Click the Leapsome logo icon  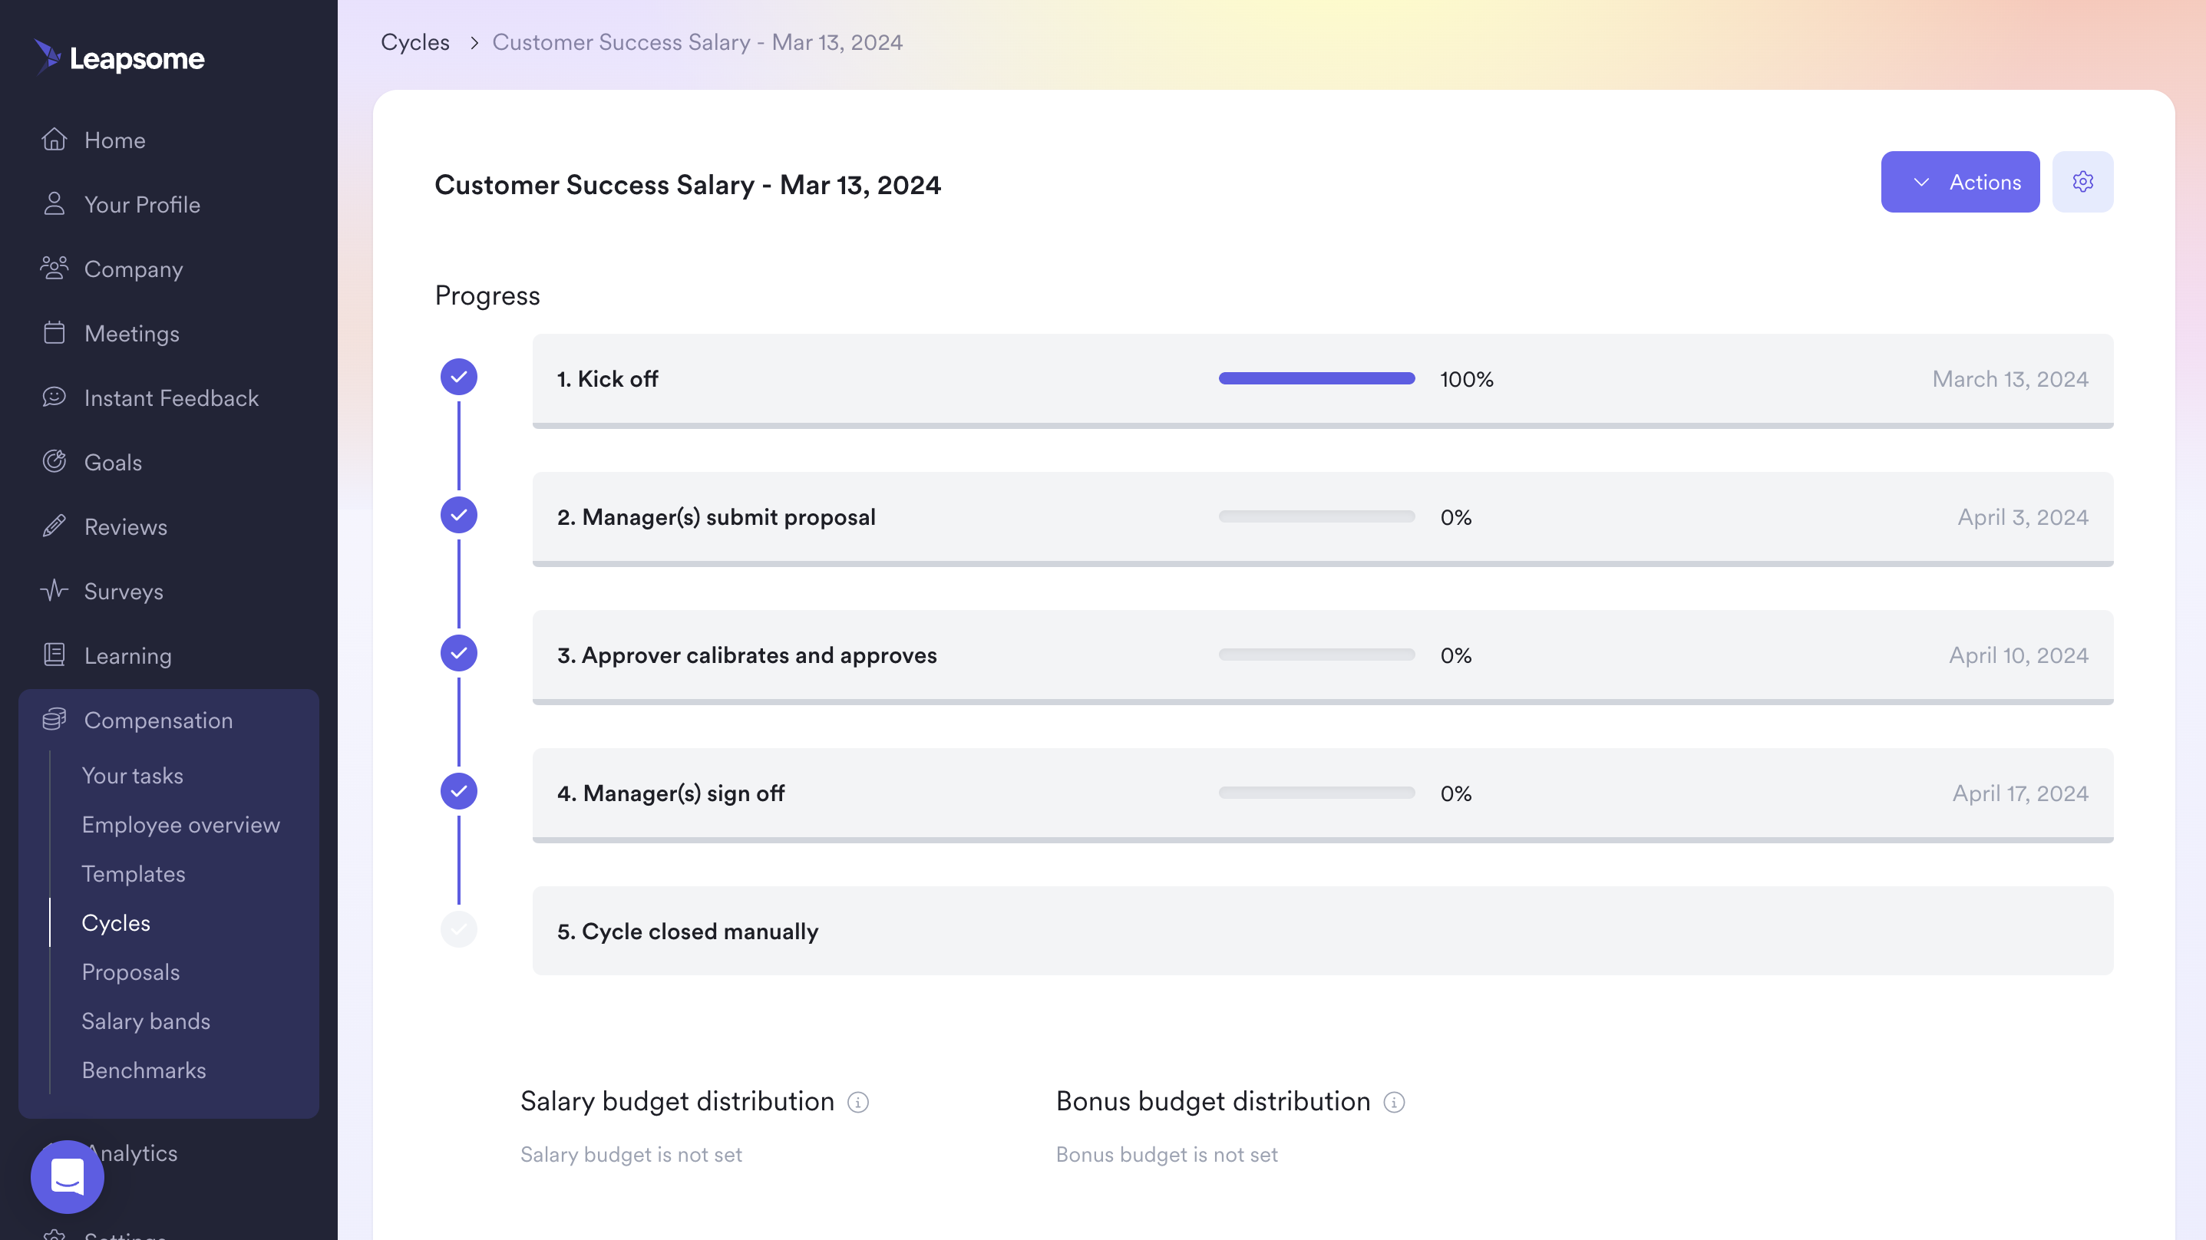click(48, 57)
